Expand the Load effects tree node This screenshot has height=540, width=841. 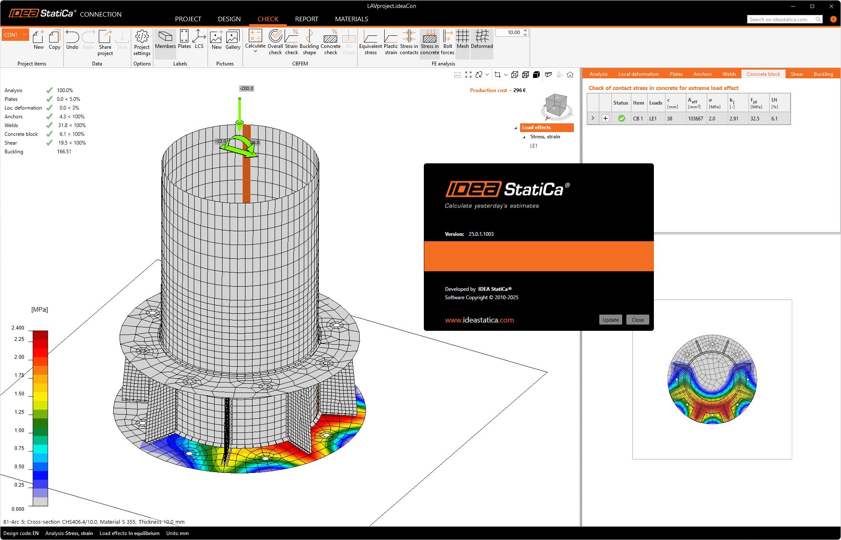(516, 127)
